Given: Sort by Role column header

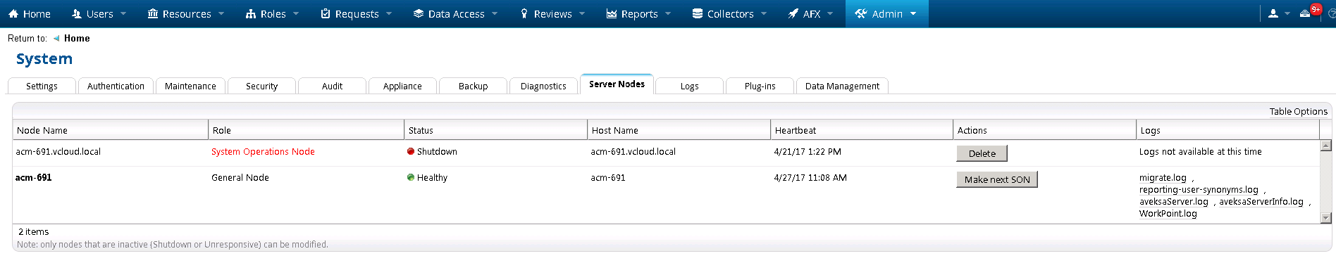Looking at the screenshot, I should (x=307, y=130).
